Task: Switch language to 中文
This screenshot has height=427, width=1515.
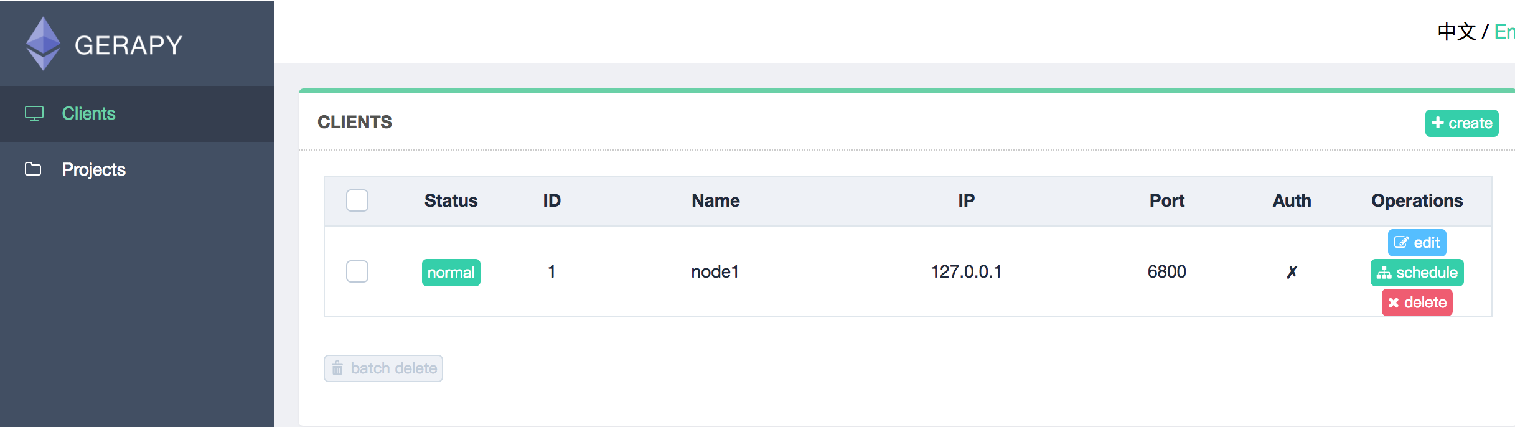Action: (x=1456, y=31)
